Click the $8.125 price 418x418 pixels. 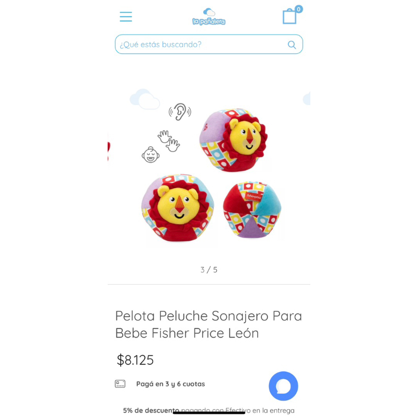(x=135, y=360)
